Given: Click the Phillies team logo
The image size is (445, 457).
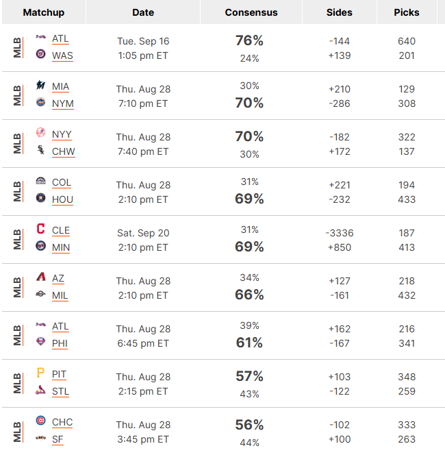Looking at the screenshot, I should click(41, 342).
